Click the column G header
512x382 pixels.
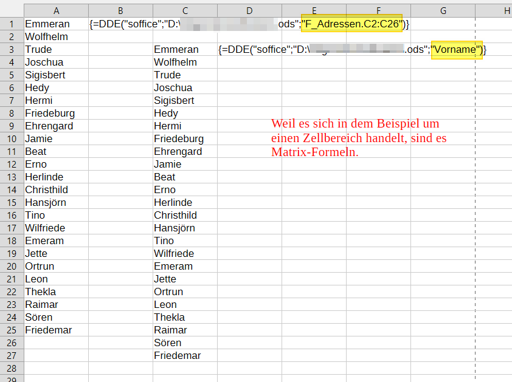[443, 11]
